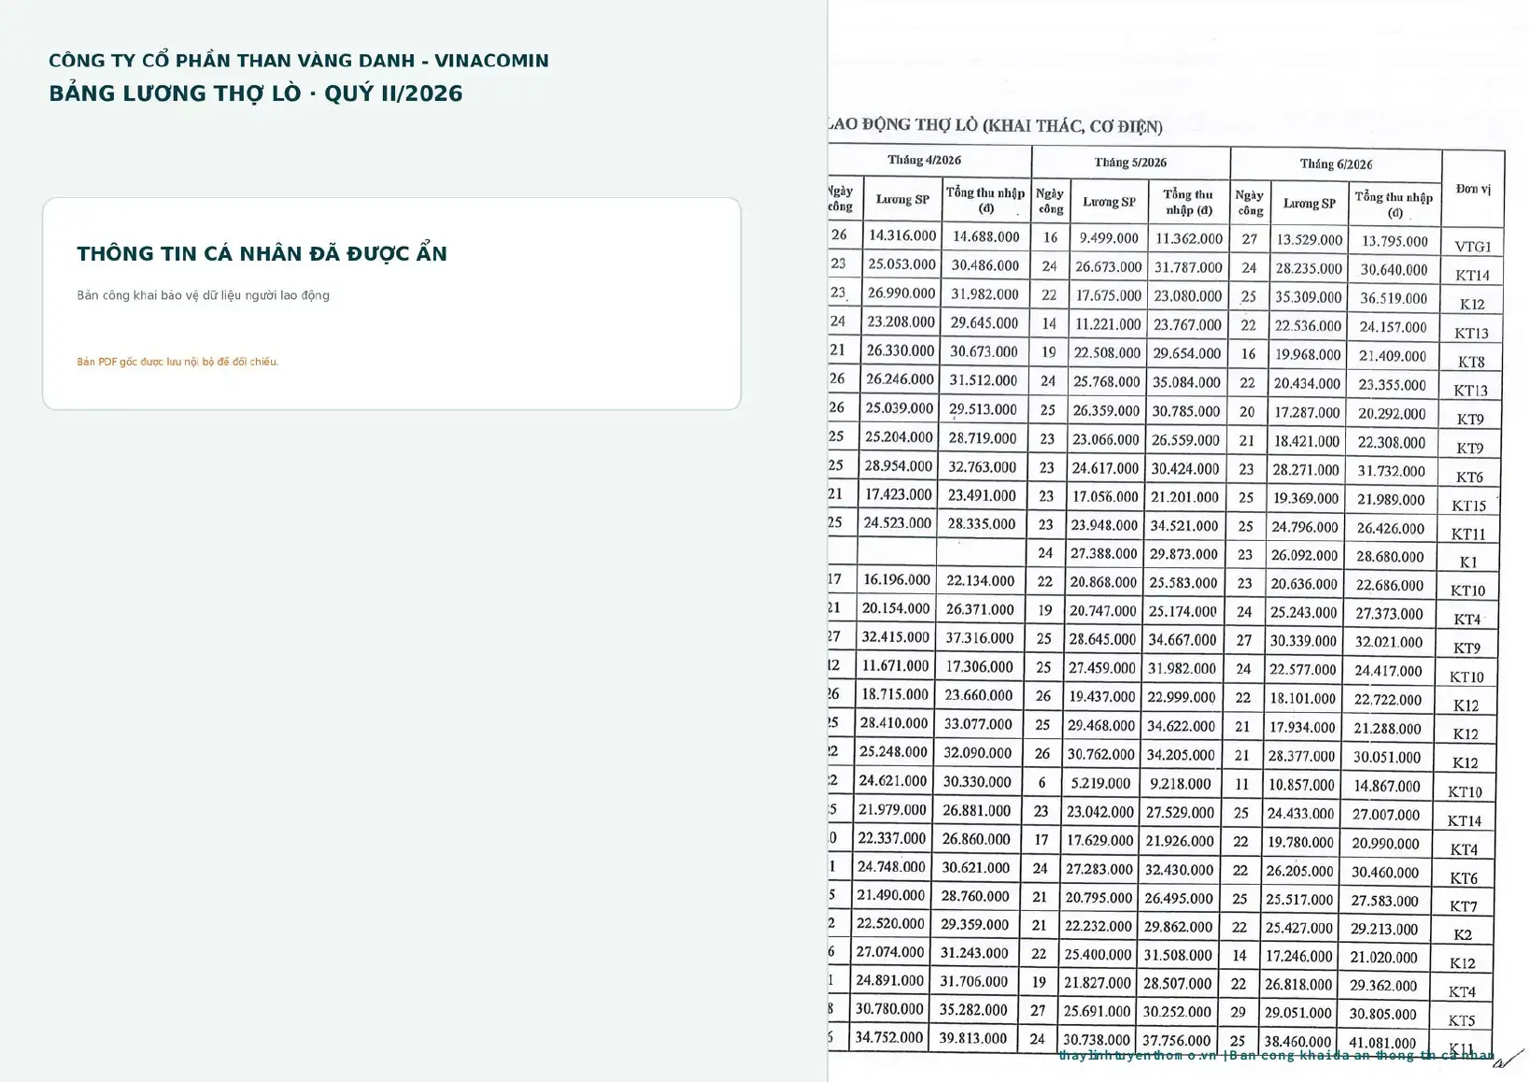Click the unit cell "KT8"

coord(1471,362)
